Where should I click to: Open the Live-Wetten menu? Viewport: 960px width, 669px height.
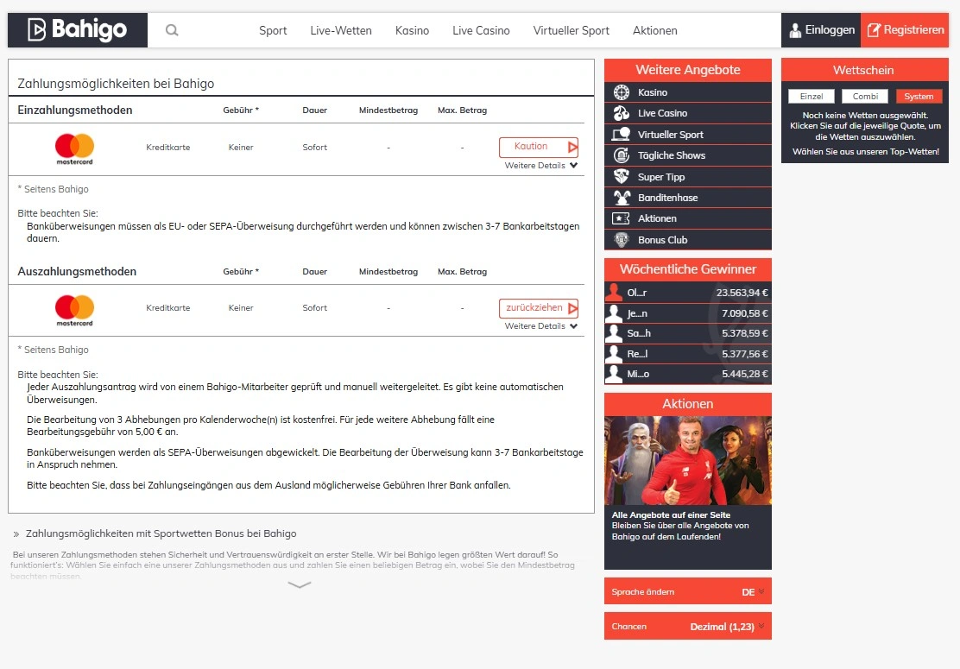tap(340, 30)
